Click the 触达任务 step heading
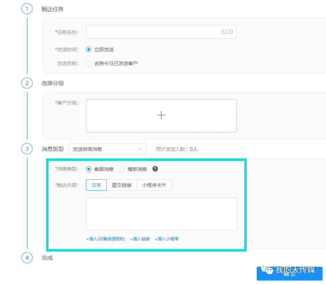 (53, 9)
